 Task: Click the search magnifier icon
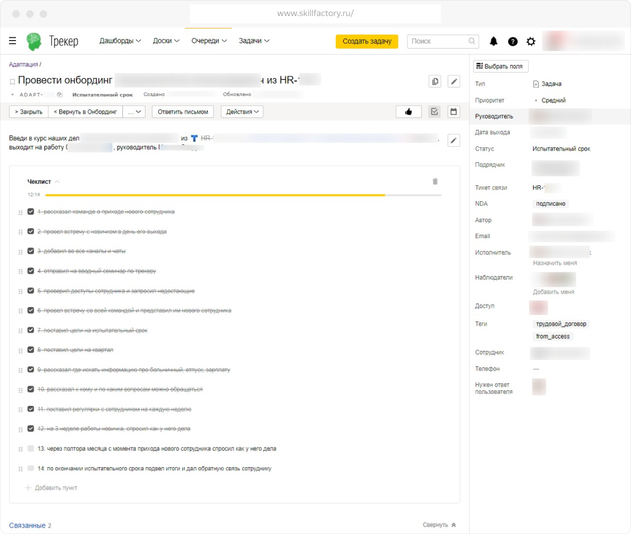click(472, 41)
